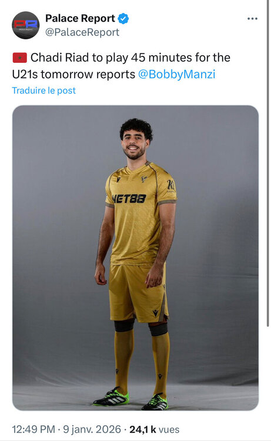Click the sleeve sponsor logo on shirt

coord(170,185)
